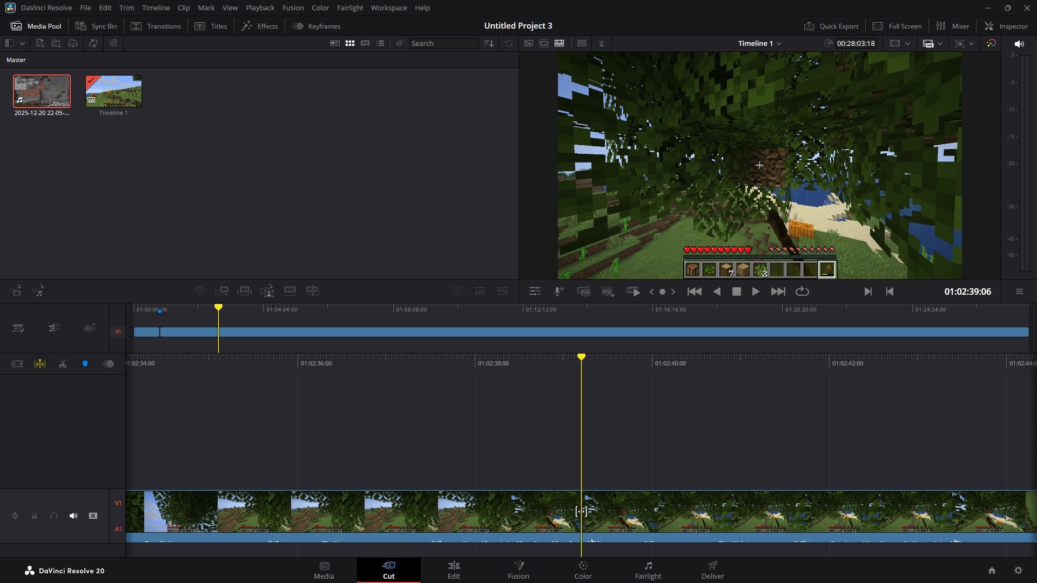Click the Quick Export button
1037x583 pixels.
[831, 26]
